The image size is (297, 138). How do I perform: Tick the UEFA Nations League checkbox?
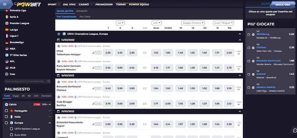(12, 129)
